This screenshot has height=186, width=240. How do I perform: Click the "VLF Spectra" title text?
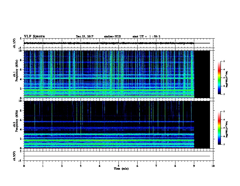pyautogui.click(x=34, y=36)
